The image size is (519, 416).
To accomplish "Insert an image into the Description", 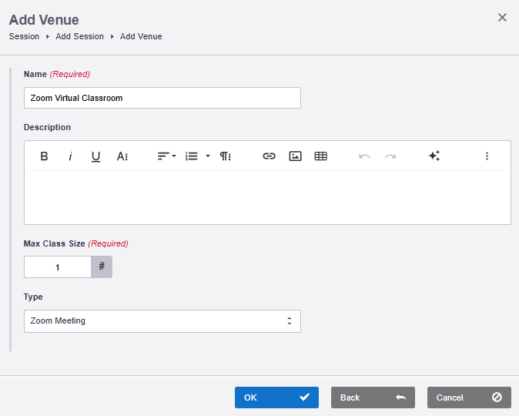I will point(295,156).
